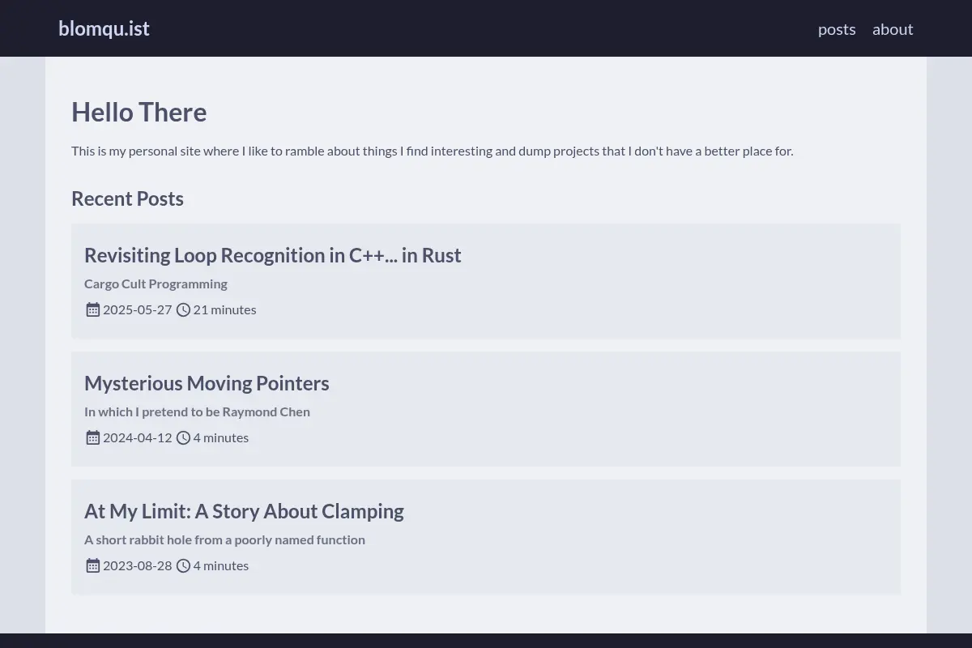
Task: Go to blomqu.ist home logo
Action: point(104,28)
